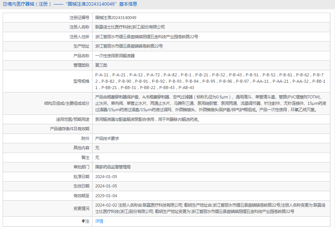Select the 其他内容 label
335x229 pixels.
coord(81,148)
